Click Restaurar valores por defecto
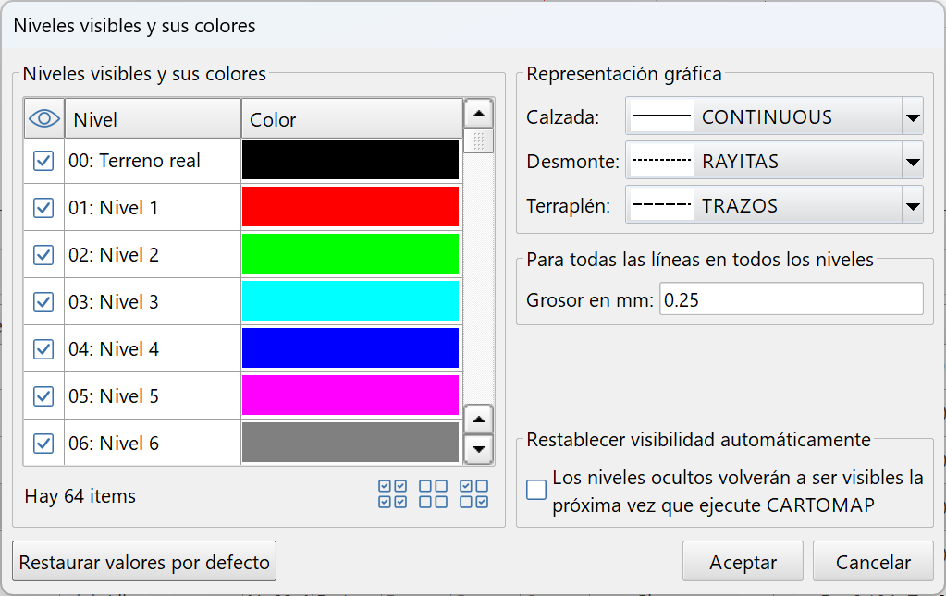This screenshot has width=946, height=596. coord(143,561)
